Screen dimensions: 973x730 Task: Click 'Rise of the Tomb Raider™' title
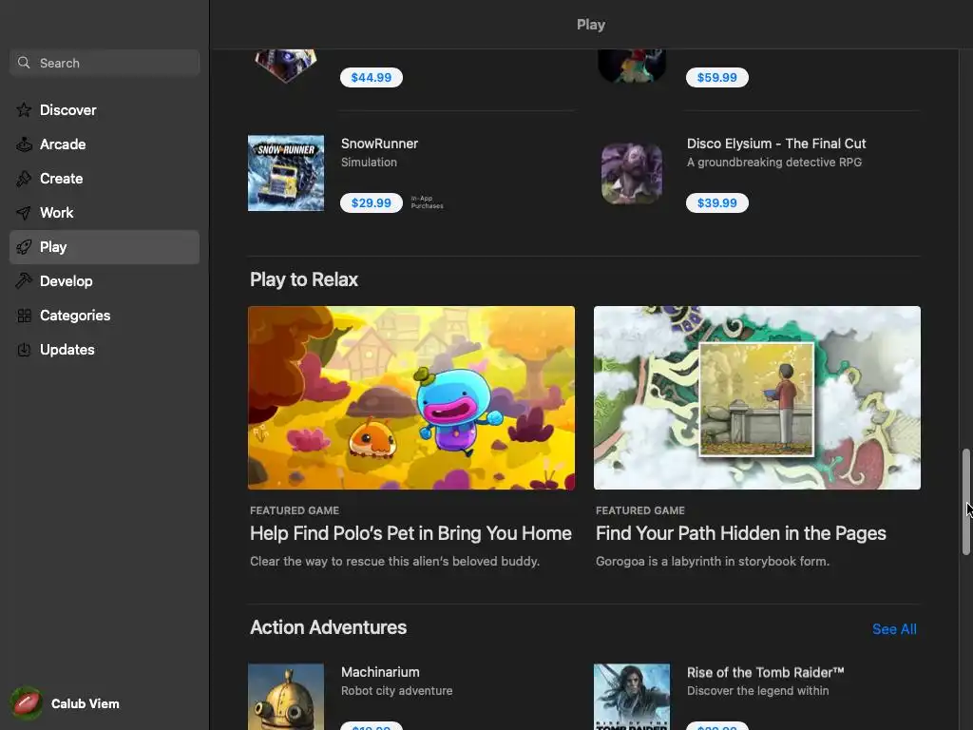pos(765,672)
